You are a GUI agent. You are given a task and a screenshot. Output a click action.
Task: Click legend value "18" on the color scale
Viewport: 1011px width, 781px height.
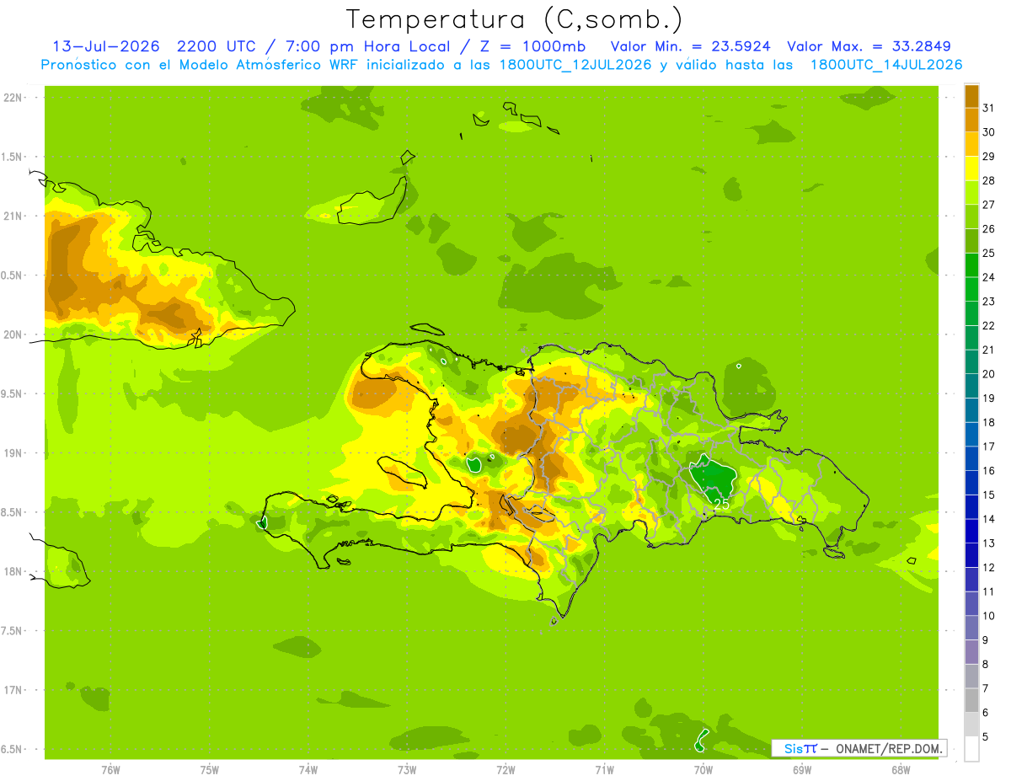coord(989,422)
